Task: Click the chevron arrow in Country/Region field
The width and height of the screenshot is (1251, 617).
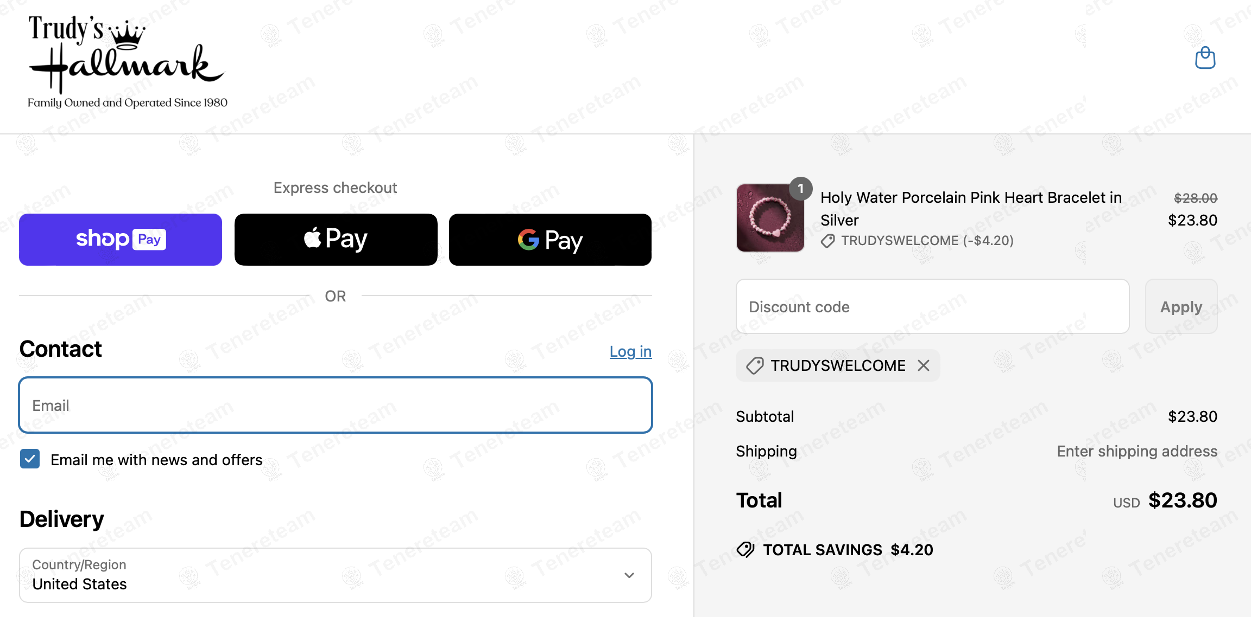Action: [x=629, y=575]
